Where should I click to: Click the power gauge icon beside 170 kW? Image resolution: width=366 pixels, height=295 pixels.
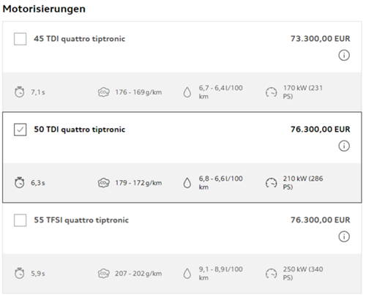click(x=272, y=92)
